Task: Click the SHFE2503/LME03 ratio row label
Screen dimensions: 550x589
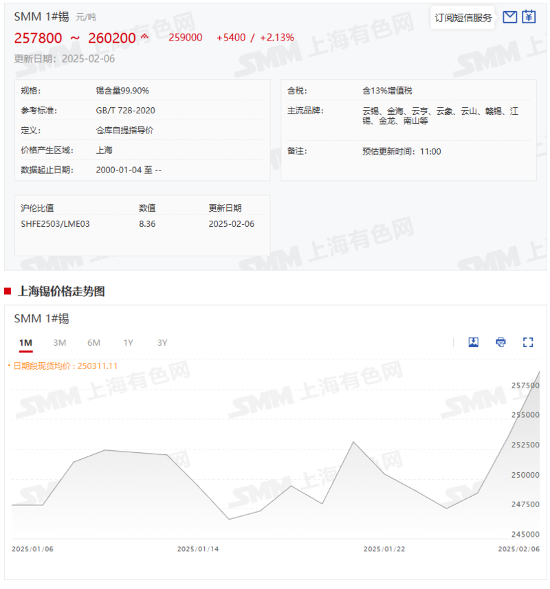Action: pyautogui.click(x=55, y=224)
